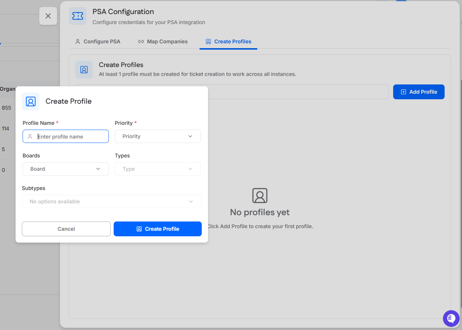This screenshot has width=462, height=330.
Task: Click the plus icon on Add Profile
Action: [x=404, y=92]
